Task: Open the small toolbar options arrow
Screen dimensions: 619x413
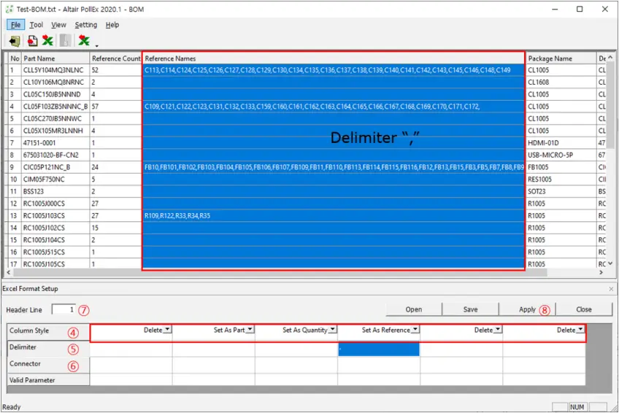Action: click(96, 46)
